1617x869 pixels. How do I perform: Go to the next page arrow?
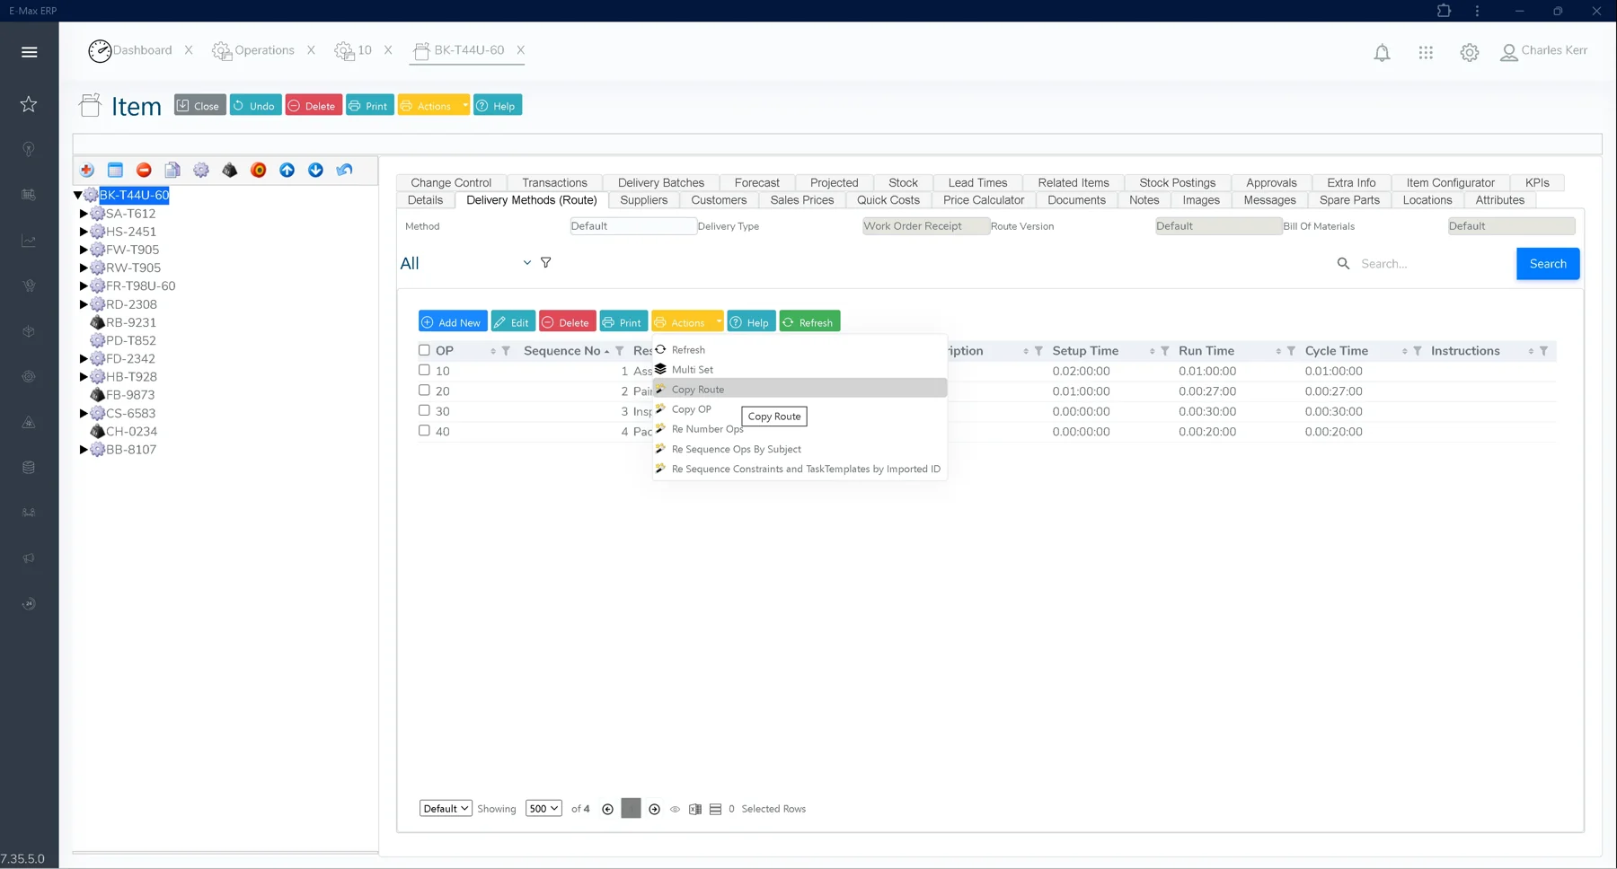[654, 809]
